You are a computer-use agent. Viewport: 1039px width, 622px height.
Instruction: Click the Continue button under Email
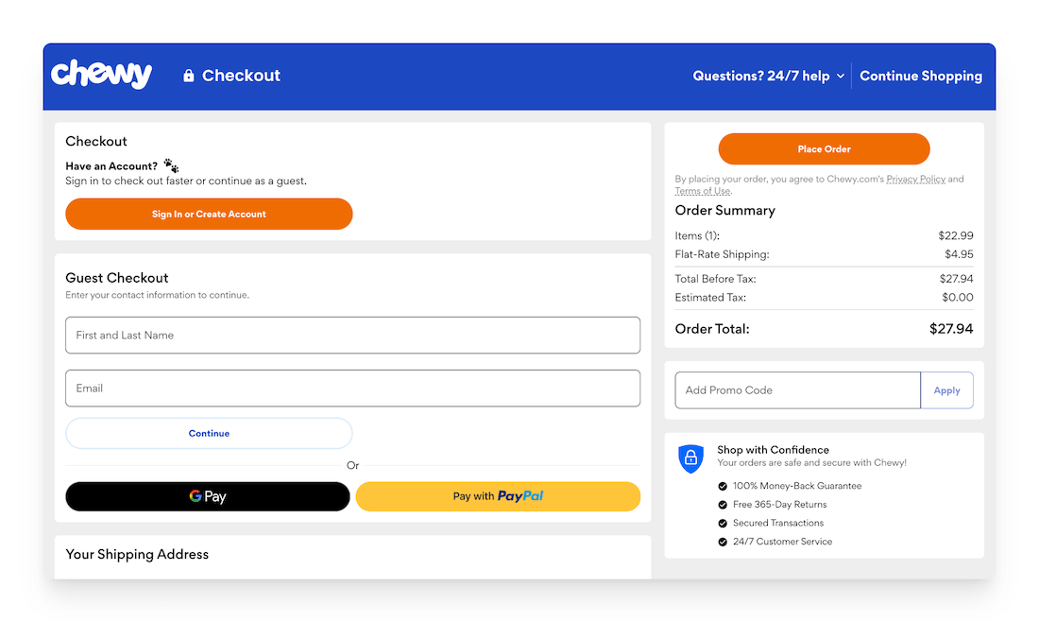(x=209, y=433)
